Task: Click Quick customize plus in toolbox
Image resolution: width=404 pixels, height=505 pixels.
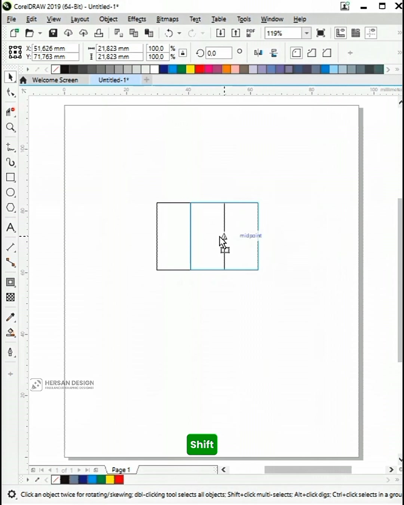Action: click(x=10, y=374)
